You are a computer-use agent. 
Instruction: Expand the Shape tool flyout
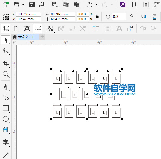[9, 54]
